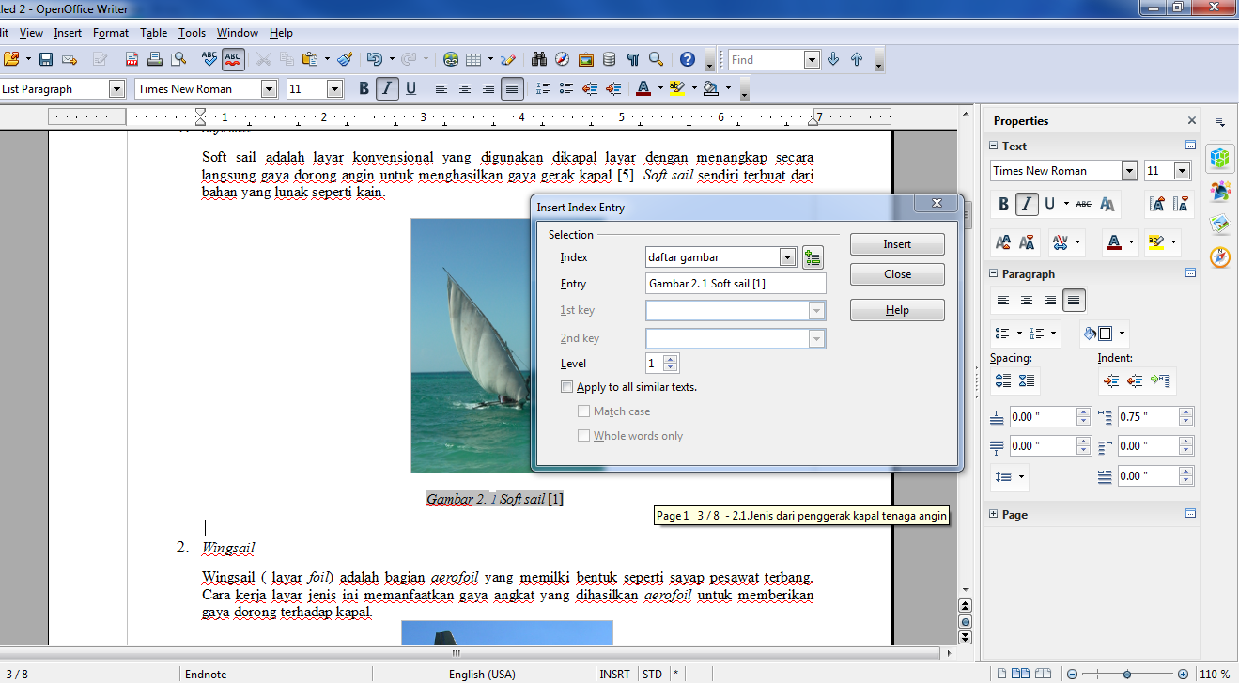1239x683 pixels.
Task: Open the Tools menu
Action: click(x=192, y=32)
